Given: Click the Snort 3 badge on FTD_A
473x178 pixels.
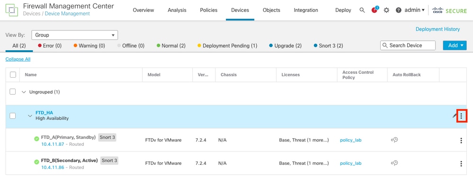Looking at the screenshot, I should [x=107, y=137].
